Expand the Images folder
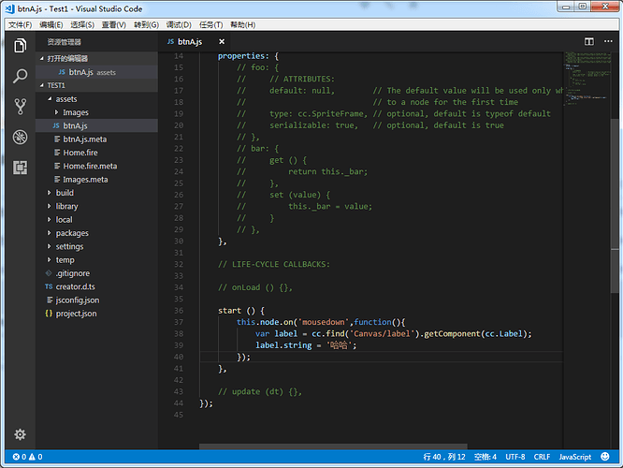623x468 pixels. (x=56, y=112)
